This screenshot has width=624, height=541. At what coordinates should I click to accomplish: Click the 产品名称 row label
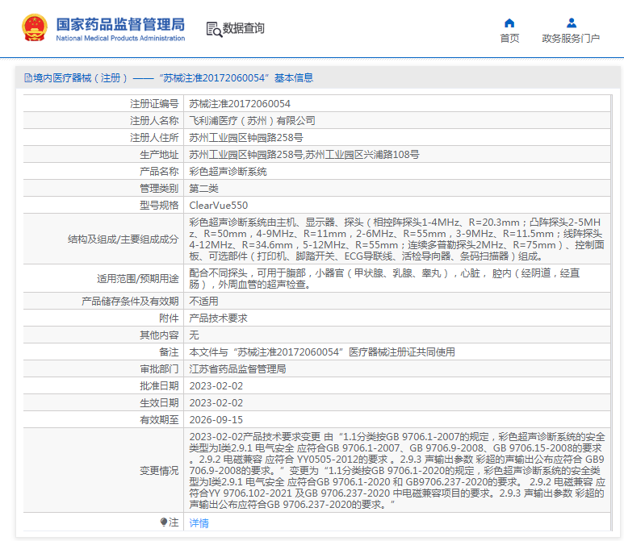pos(159,171)
